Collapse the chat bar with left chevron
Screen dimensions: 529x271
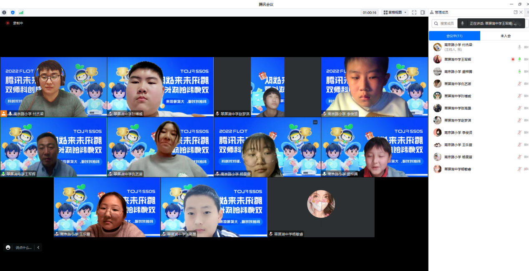point(38,247)
